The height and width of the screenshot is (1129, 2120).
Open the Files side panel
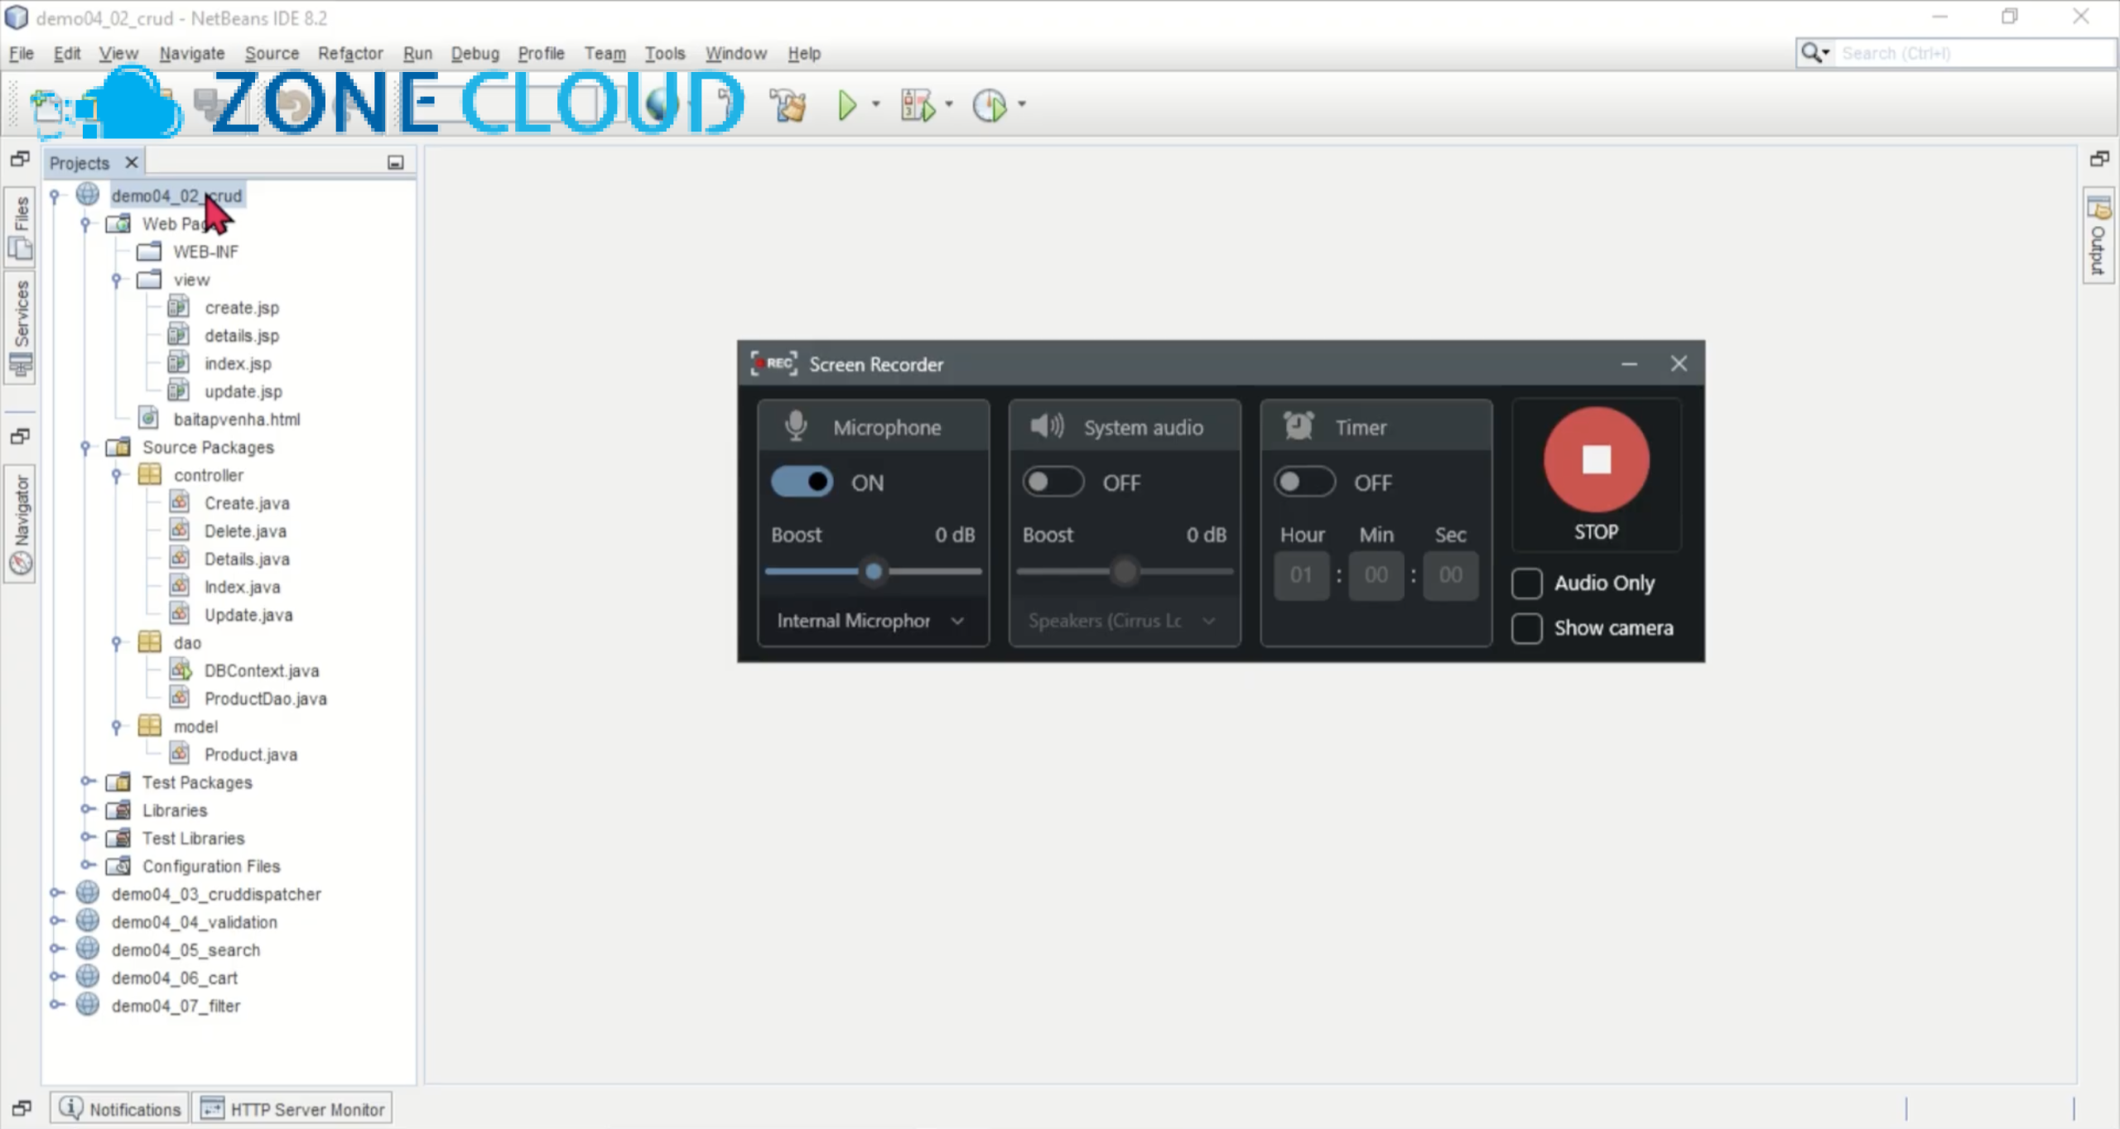pyautogui.click(x=21, y=228)
